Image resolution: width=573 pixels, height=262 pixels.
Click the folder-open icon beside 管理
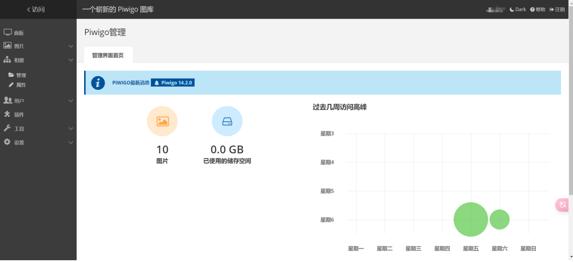pyautogui.click(x=12, y=75)
